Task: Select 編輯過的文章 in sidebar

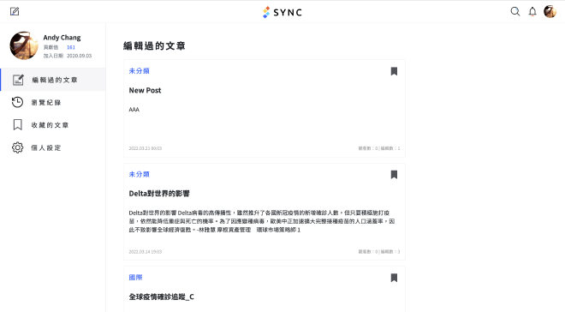Action: 53,80
